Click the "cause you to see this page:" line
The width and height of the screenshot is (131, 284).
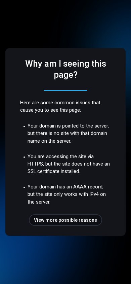point(50,110)
